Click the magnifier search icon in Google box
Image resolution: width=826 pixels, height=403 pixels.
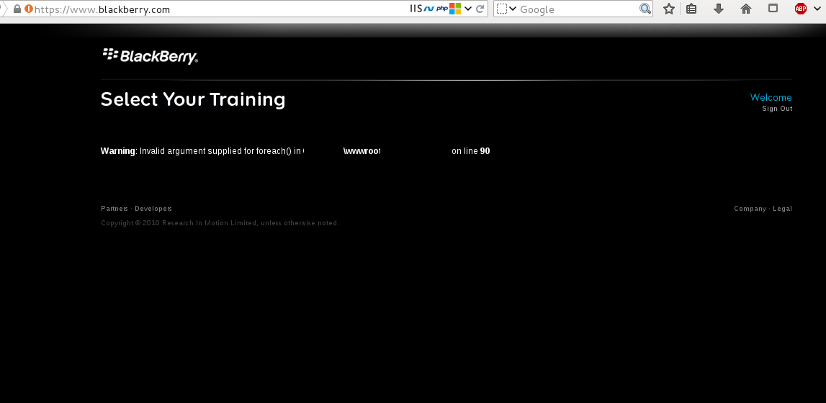[645, 9]
